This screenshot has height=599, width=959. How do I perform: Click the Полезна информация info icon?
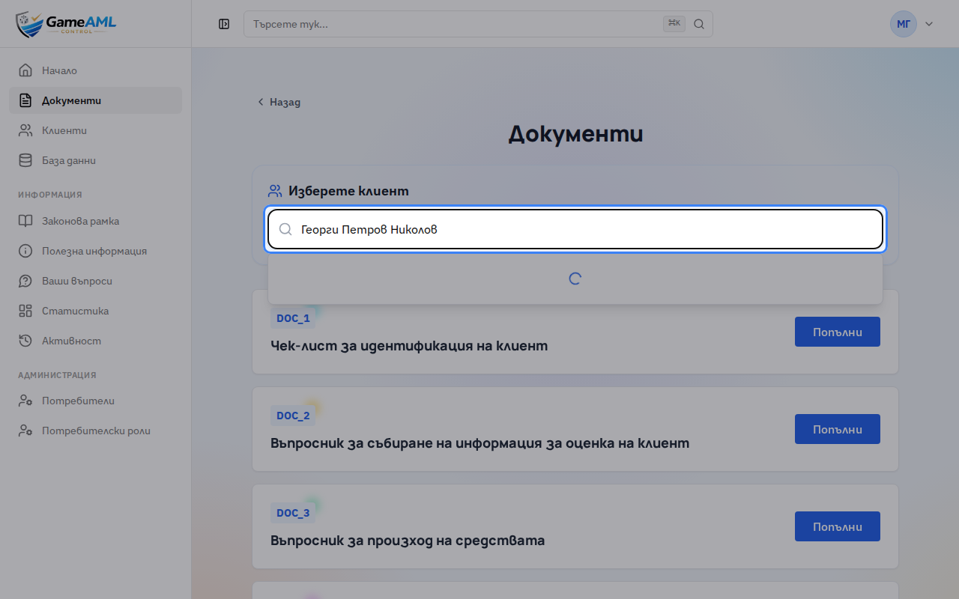coord(25,251)
